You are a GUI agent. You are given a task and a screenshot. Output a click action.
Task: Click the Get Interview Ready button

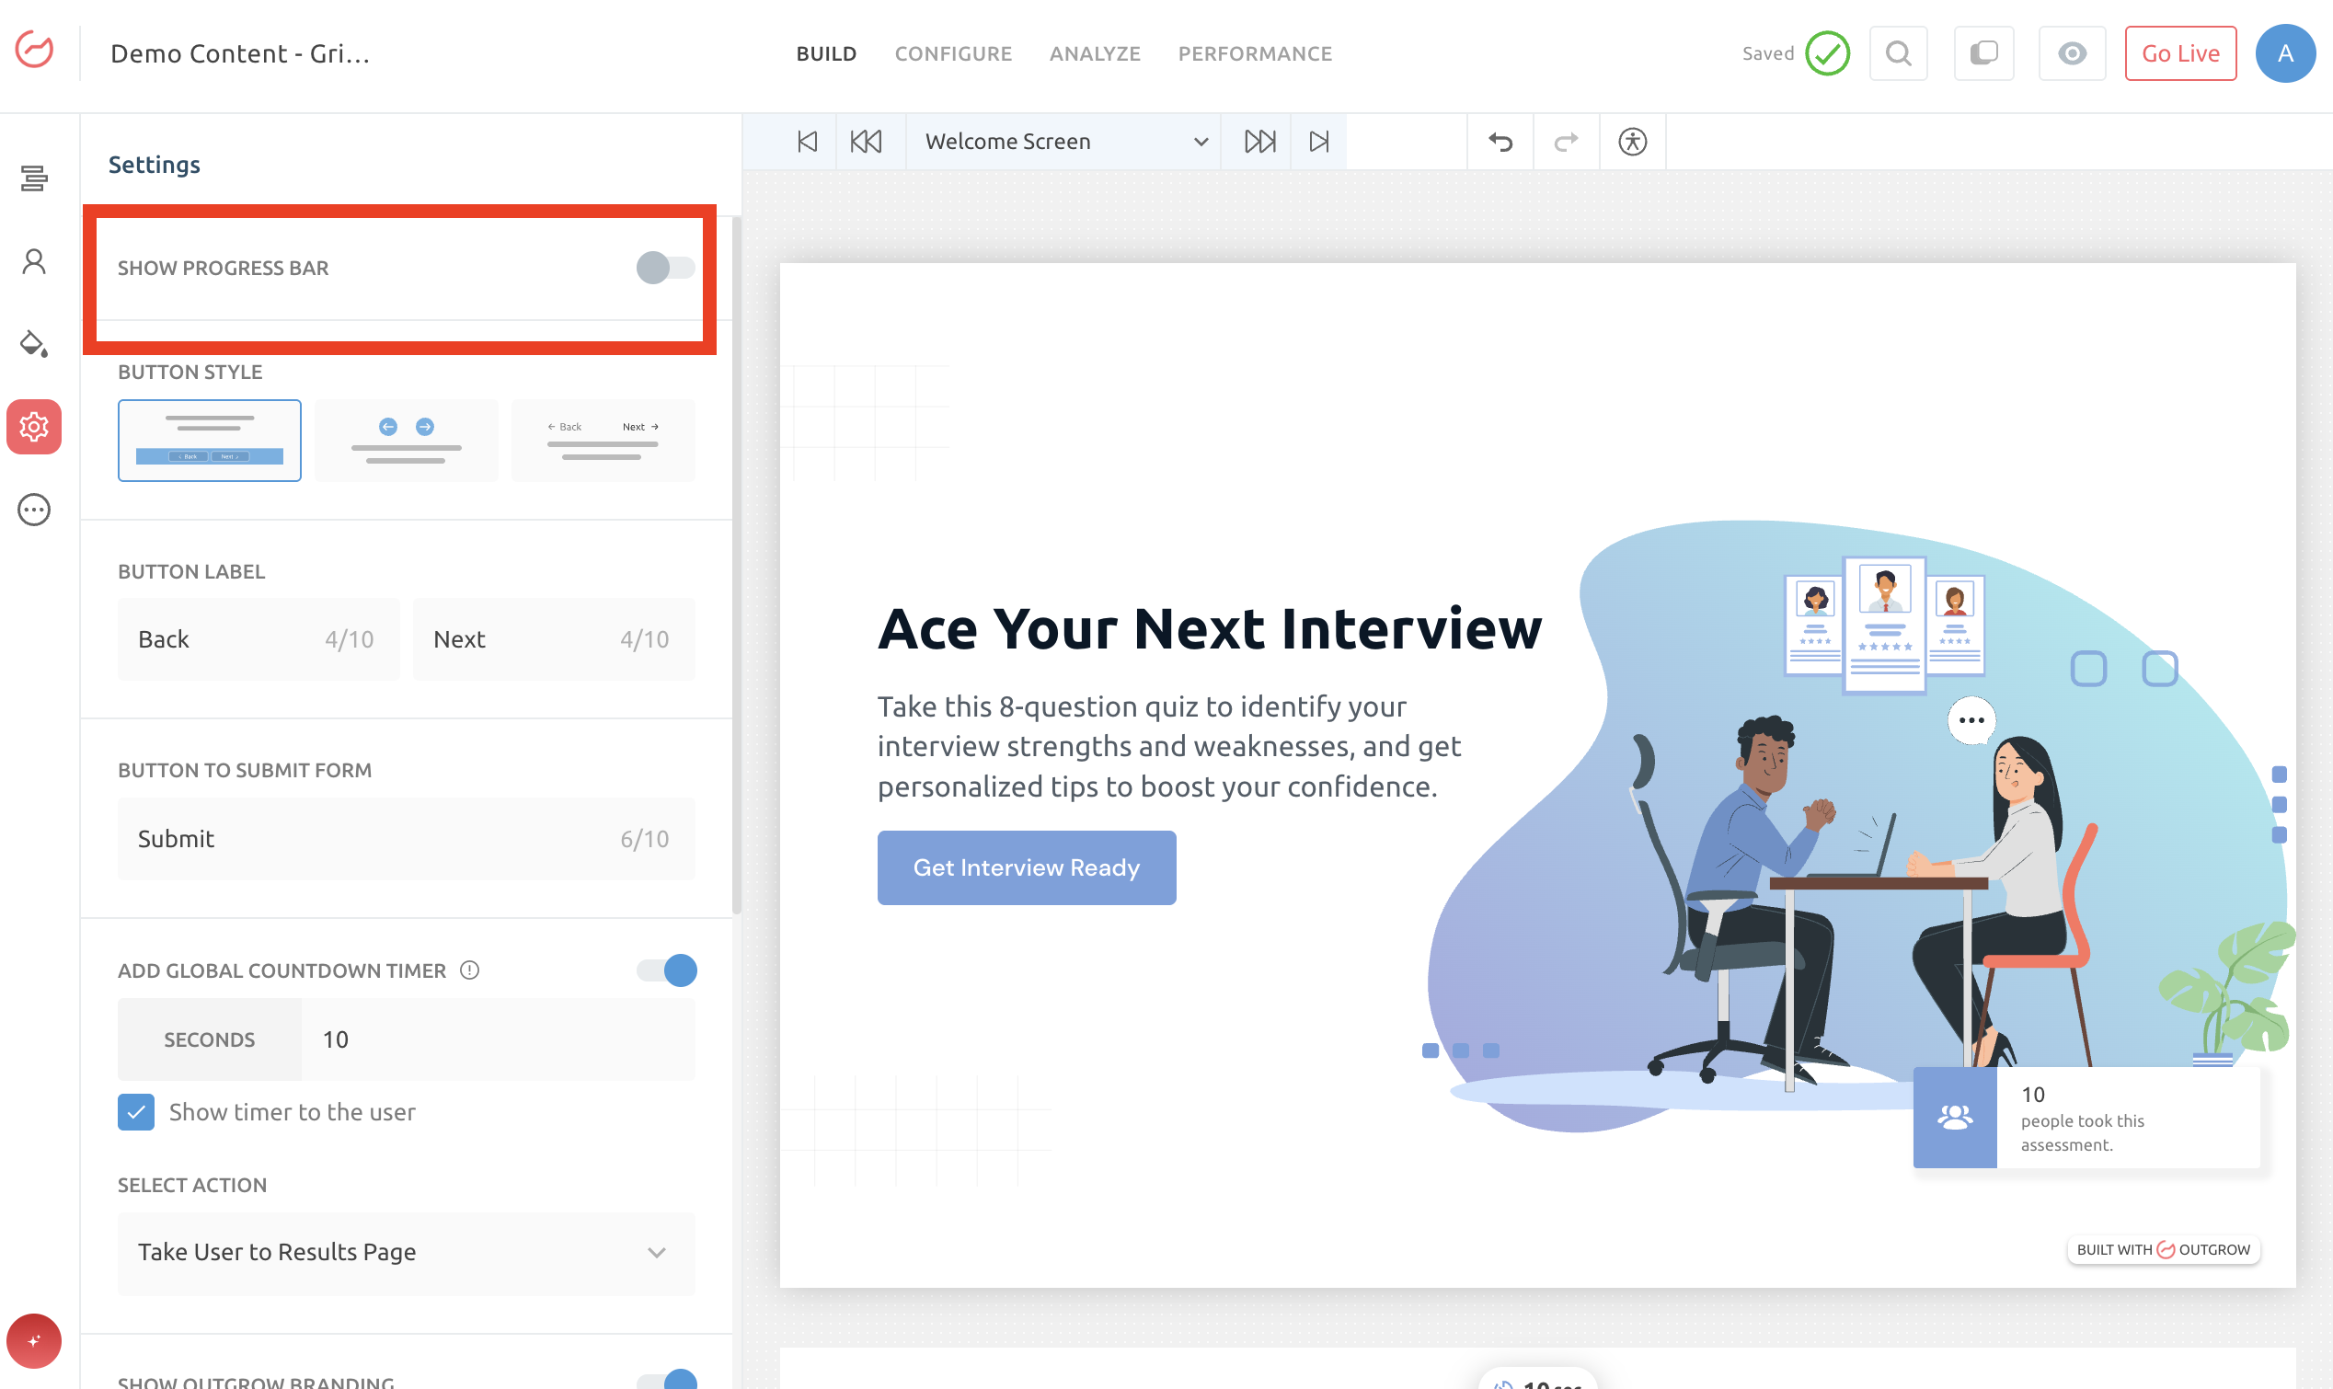point(1026,867)
